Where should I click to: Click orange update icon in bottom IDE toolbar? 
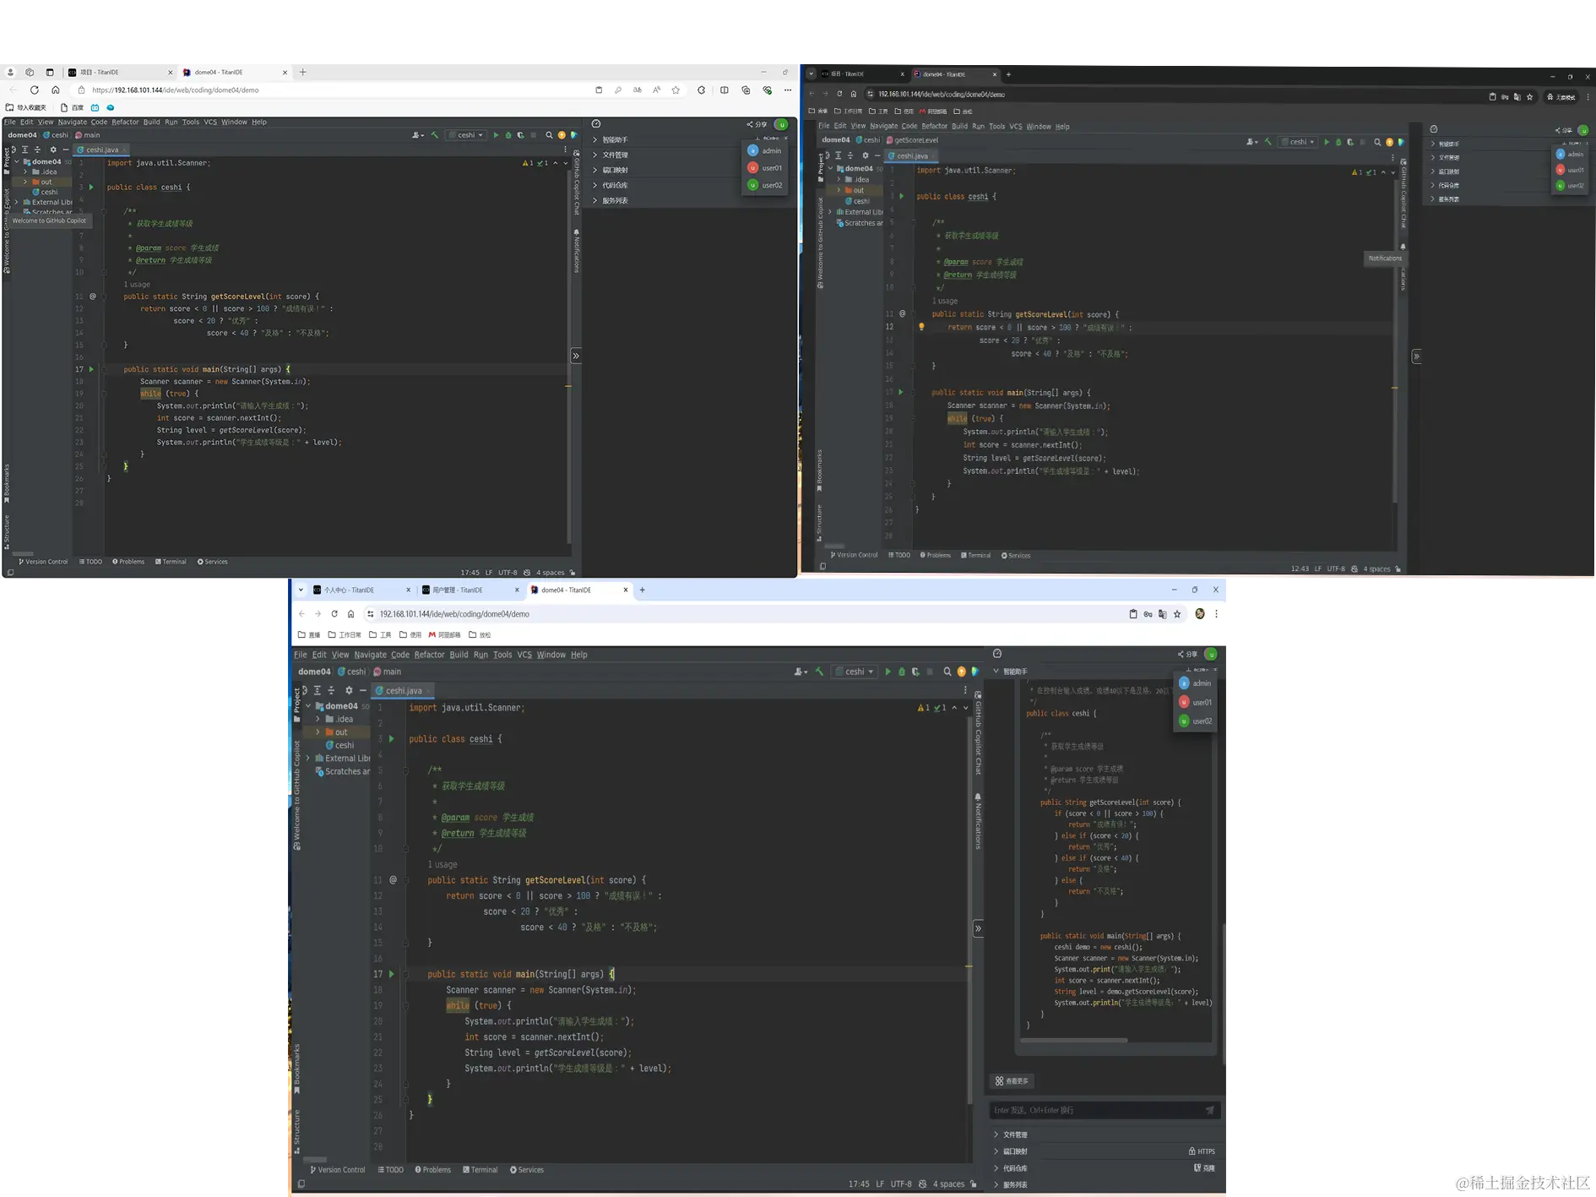tap(961, 672)
